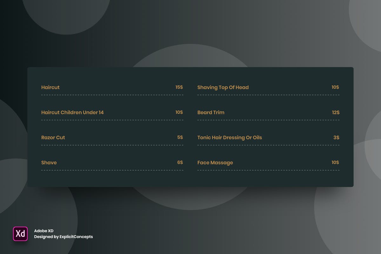Screen dimensions: 381x254
Task: Open the Haircut Children Under 14 item
Action: [x=72, y=112]
